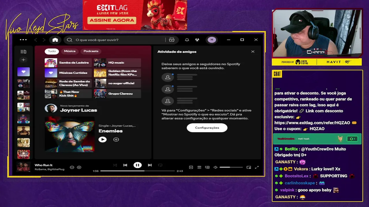Open Músicas Curtidas shortcut card
The height and width of the screenshot is (207, 369).
tap(68, 73)
